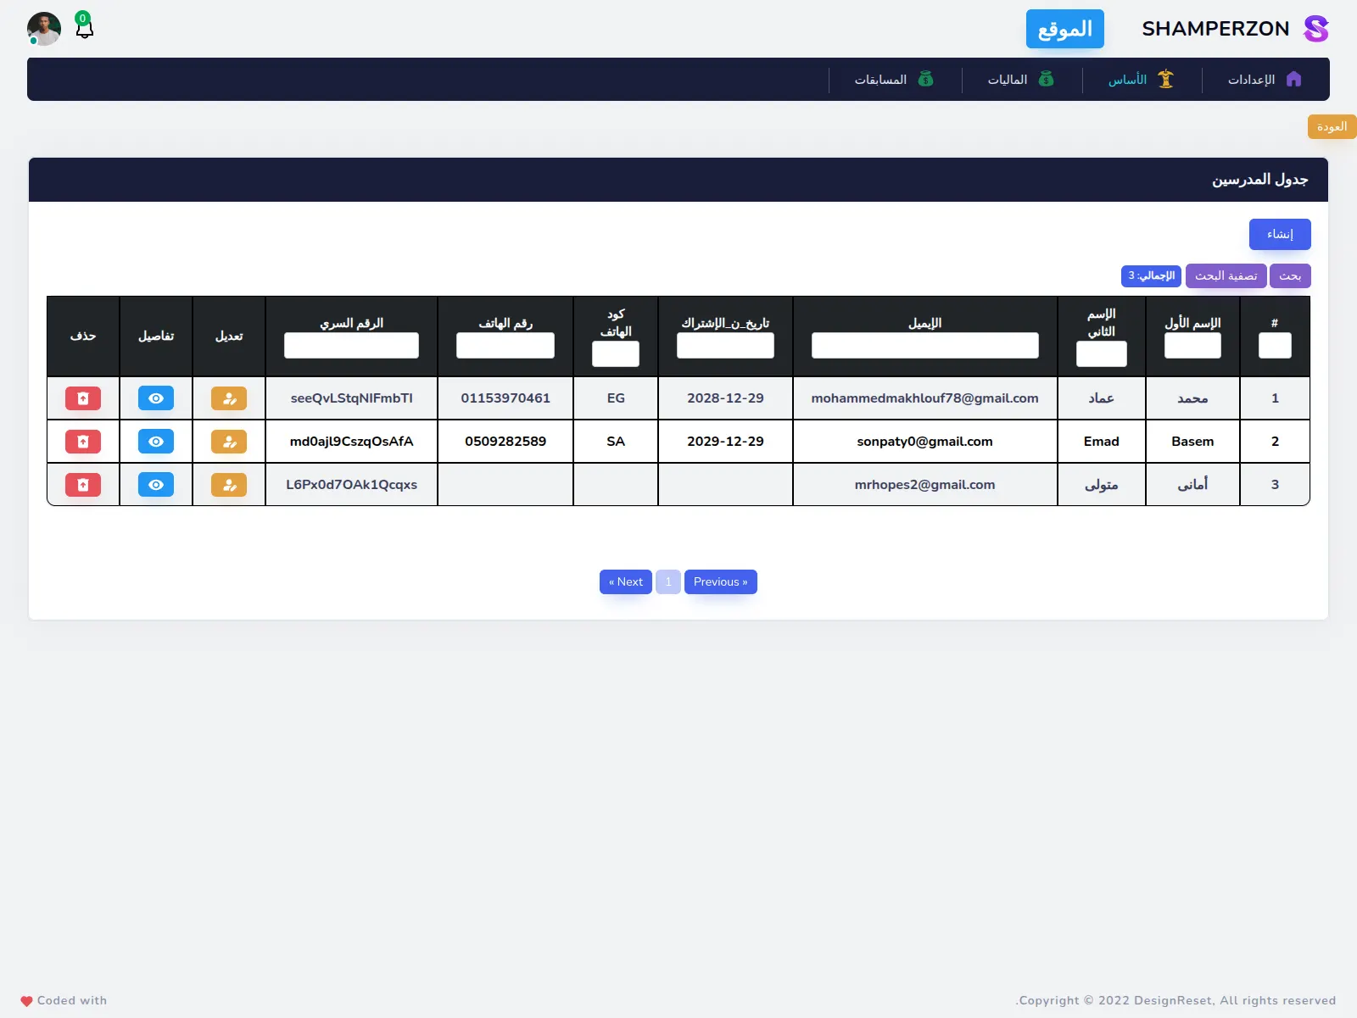Edit teacher Basem Emad's record
The width and height of the screenshot is (1357, 1018).
(x=229, y=442)
